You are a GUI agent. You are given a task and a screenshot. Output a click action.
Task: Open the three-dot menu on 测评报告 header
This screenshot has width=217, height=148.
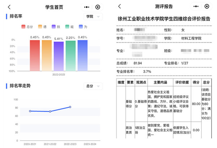196,6
